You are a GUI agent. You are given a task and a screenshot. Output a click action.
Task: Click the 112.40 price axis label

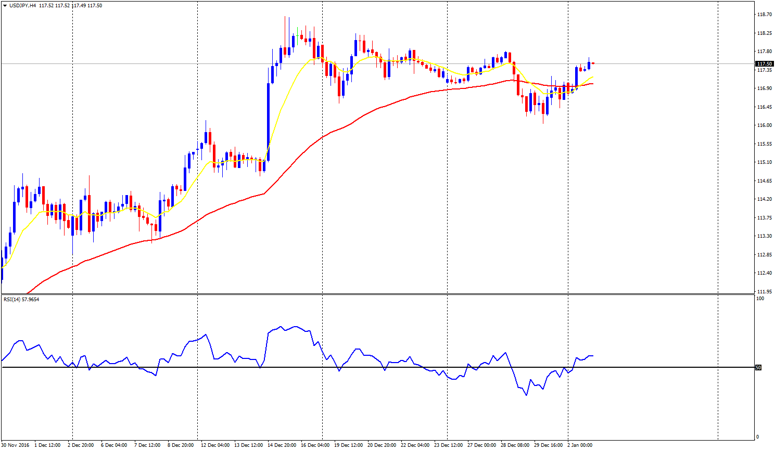pos(765,273)
